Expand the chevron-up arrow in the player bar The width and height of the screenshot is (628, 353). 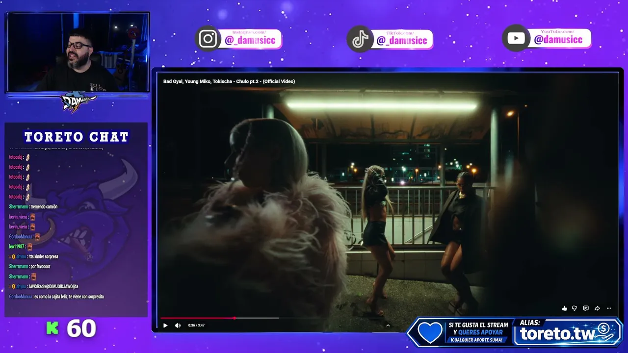(388, 325)
